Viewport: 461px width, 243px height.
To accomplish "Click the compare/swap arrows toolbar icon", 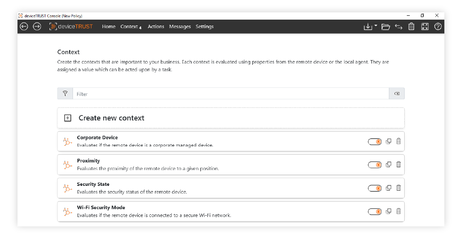I will tap(398, 26).
